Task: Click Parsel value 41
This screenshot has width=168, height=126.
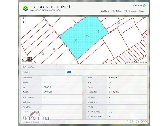Action: click(x=110, y=87)
